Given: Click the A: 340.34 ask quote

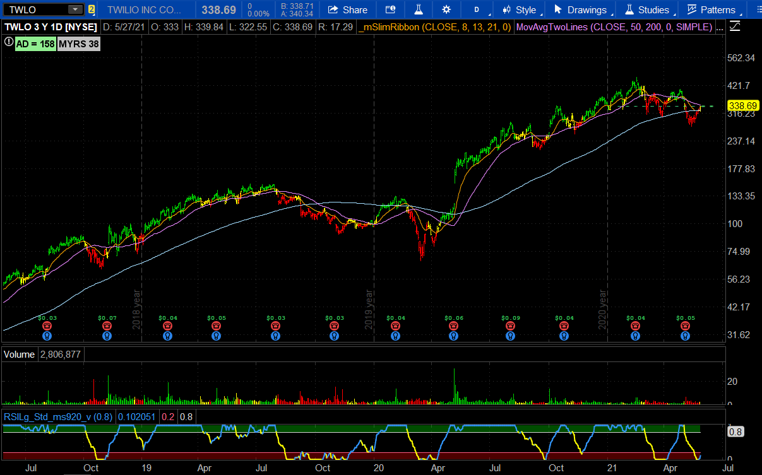Looking at the screenshot, I should [297, 13].
